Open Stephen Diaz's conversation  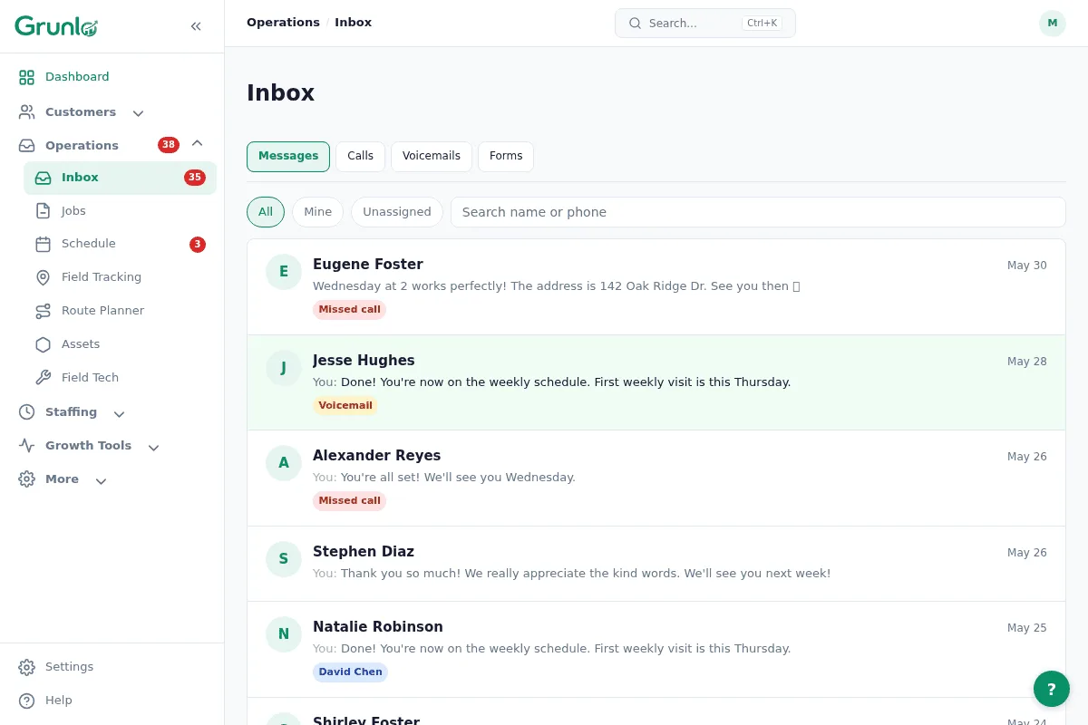[x=656, y=564]
